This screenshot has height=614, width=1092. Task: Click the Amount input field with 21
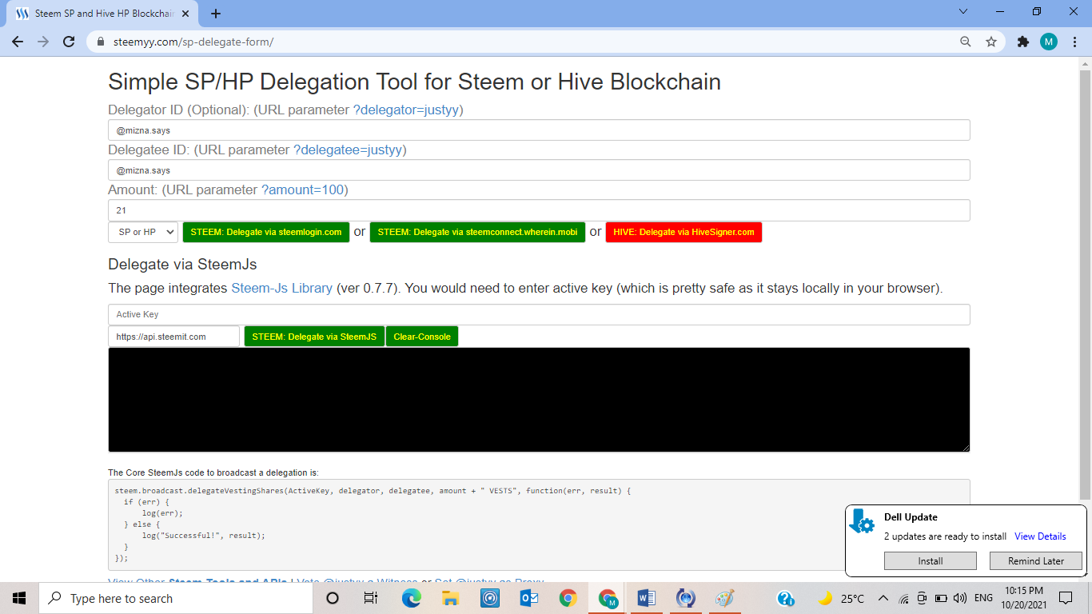pos(539,210)
